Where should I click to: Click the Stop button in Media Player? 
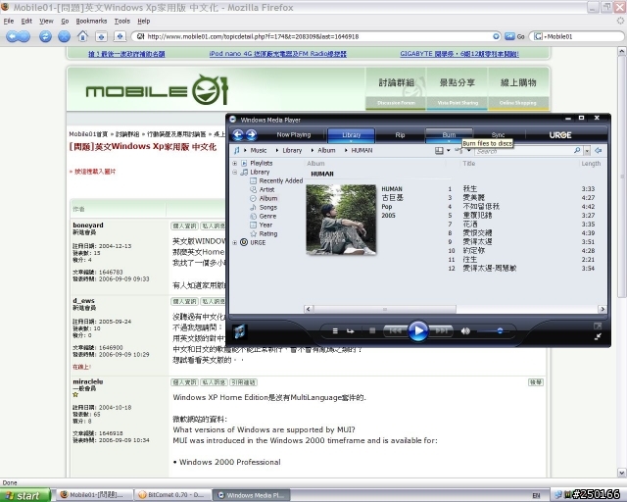pos(372,330)
